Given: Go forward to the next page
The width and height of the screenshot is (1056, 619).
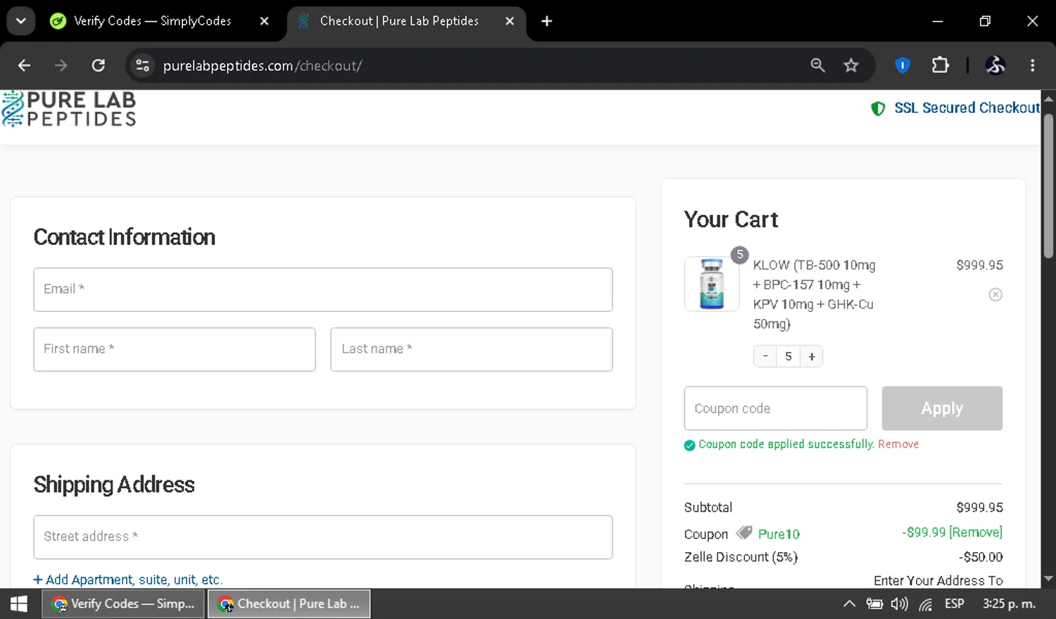Looking at the screenshot, I should (61, 65).
